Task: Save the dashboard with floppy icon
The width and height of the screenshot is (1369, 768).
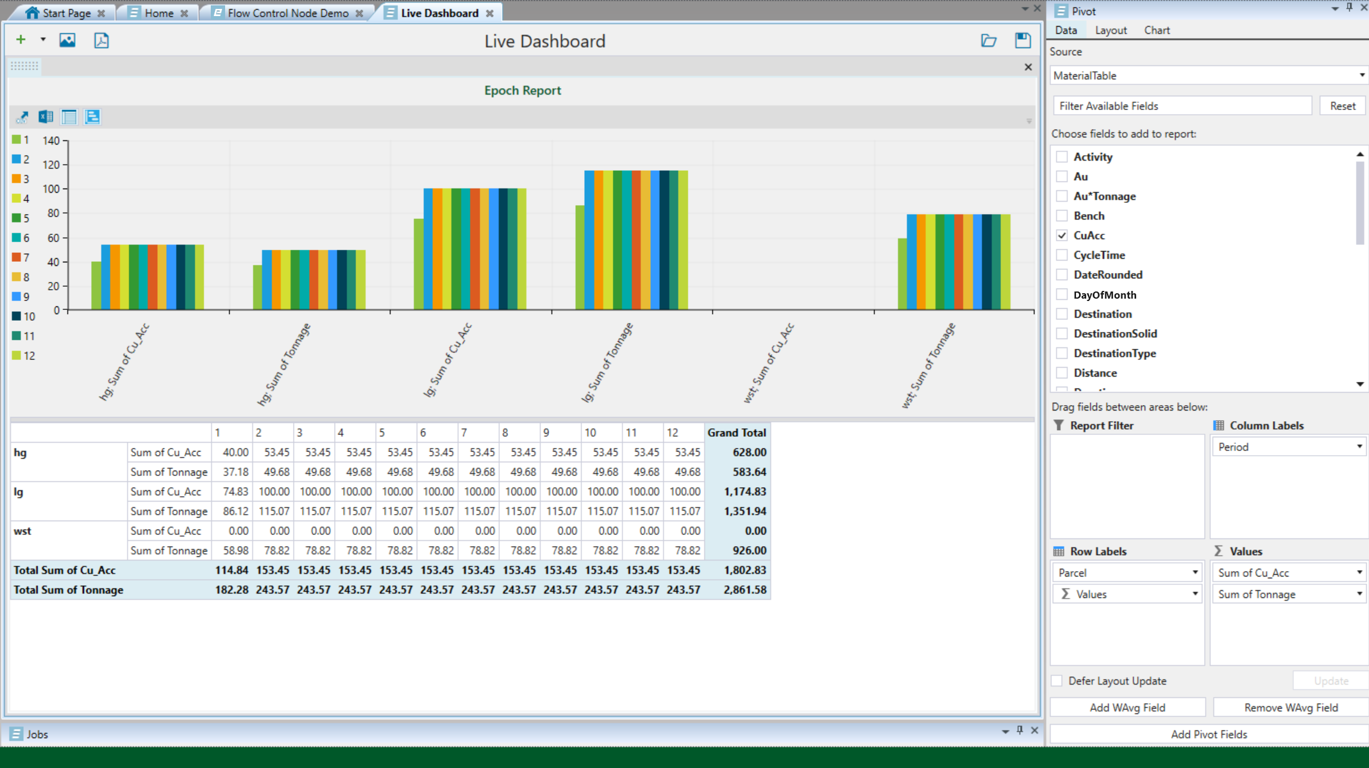Action: click(1022, 40)
